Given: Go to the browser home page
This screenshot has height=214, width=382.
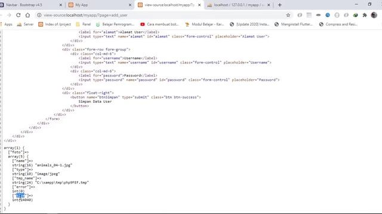Looking at the screenshot, I should (x=27, y=15).
